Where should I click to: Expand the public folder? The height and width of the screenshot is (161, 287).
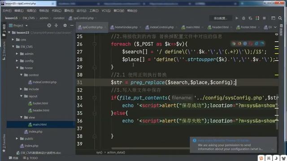point(17,139)
